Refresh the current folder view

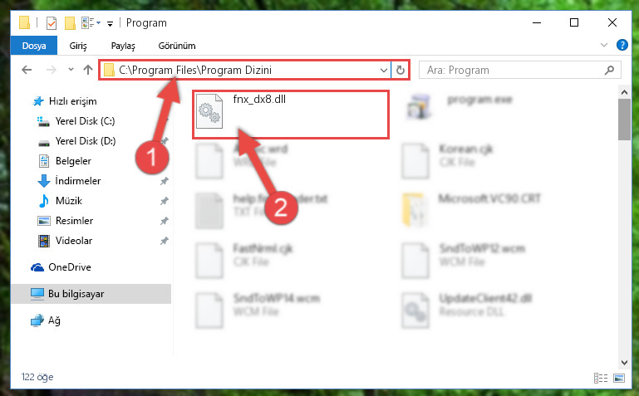pyautogui.click(x=401, y=70)
